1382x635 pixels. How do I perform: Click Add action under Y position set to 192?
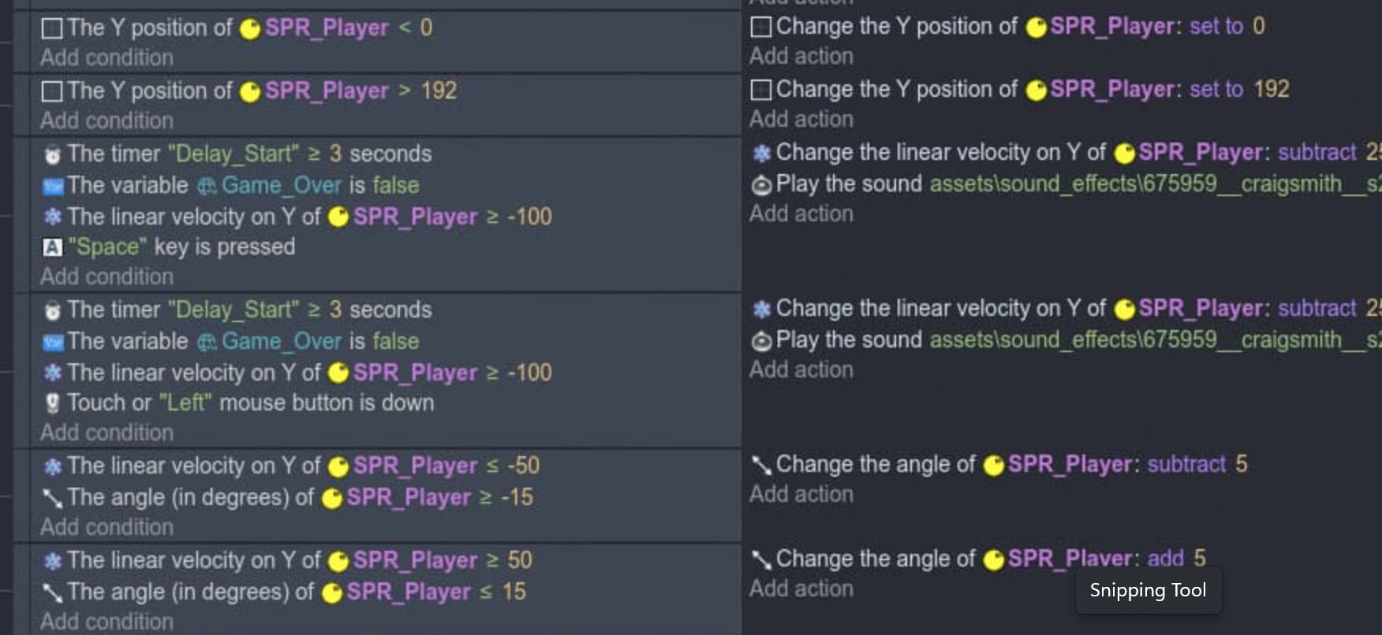[x=801, y=119]
